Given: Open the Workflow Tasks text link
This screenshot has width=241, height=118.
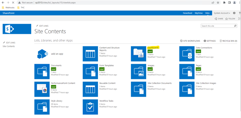Looking at the screenshot, I should tap(106, 101).
